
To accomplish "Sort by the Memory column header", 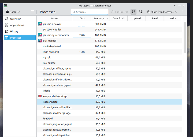I will coord(99,18).
